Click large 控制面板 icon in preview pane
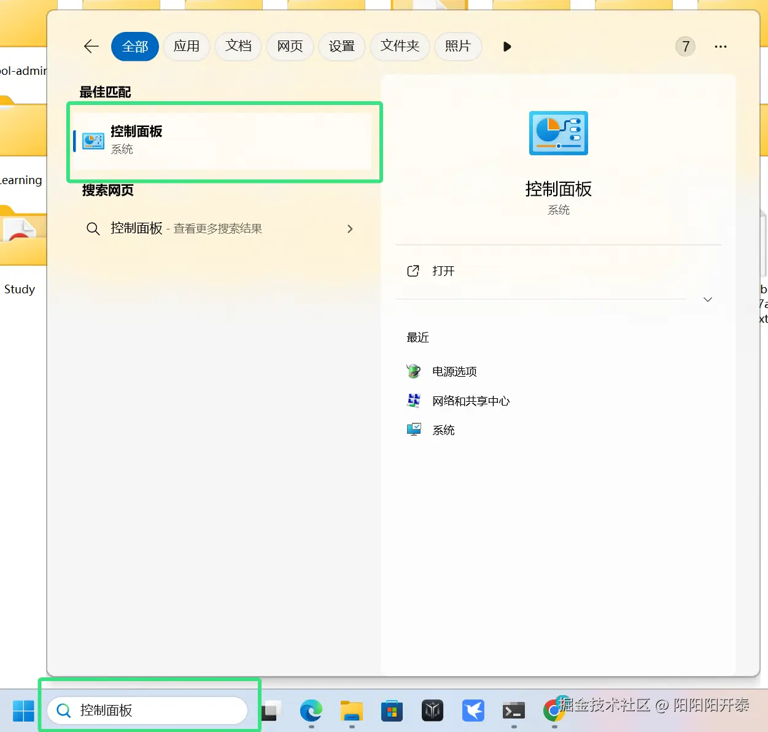768x732 pixels. [x=559, y=133]
